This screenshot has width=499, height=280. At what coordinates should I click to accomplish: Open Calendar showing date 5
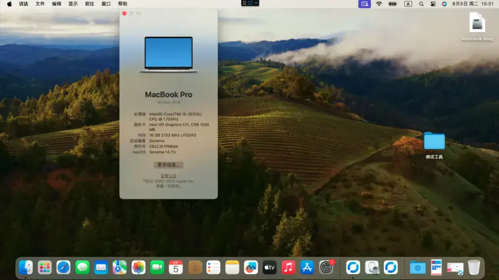tap(175, 268)
